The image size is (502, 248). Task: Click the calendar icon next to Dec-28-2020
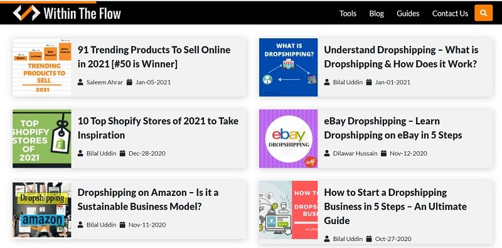point(122,153)
